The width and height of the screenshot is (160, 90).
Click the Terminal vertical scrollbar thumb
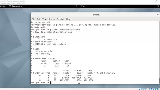(159, 81)
